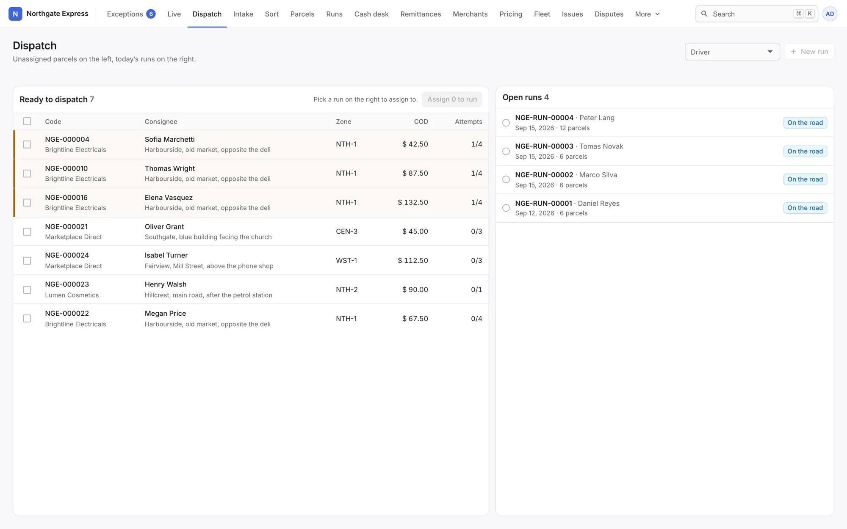
Task: Click the Assign 0 to run button
Action: click(x=452, y=99)
